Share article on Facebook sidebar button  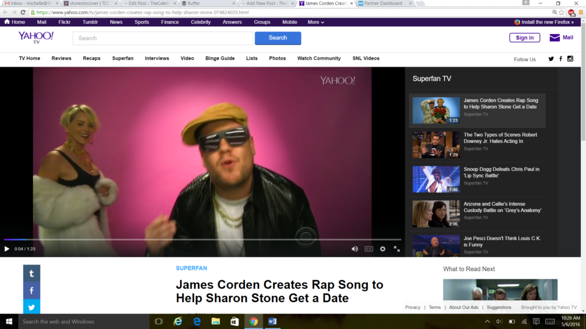(x=31, y=290)
